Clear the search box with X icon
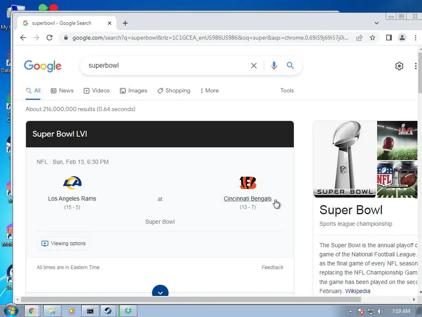Screen dimensions: 422x317 pos(254,66)
